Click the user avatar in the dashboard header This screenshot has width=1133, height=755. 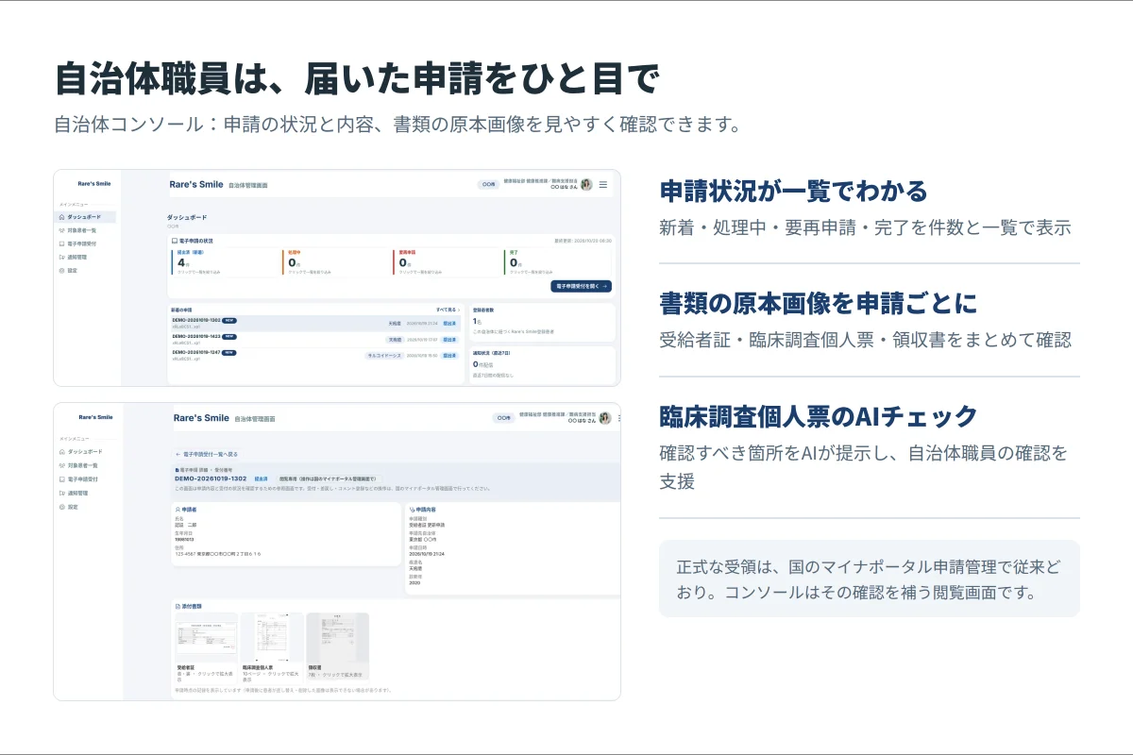point(586,185)
